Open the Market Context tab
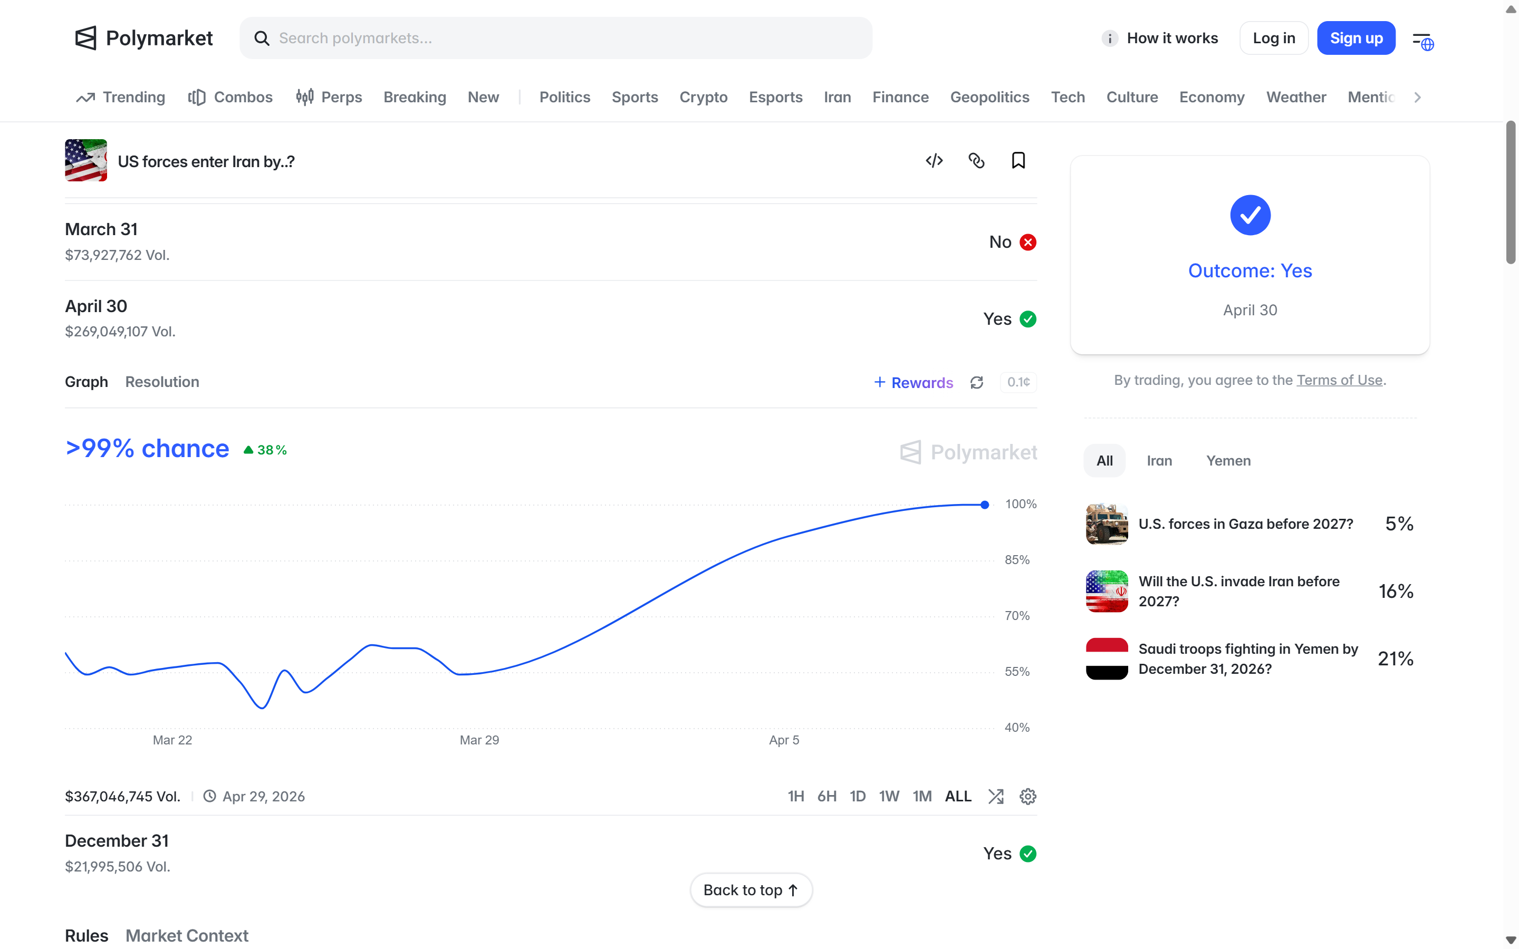The height and width of the screenshot is (949, 1519). click(x=186, y=935)
